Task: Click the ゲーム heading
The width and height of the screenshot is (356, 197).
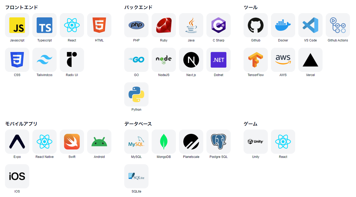Action: tap(251, 124)
